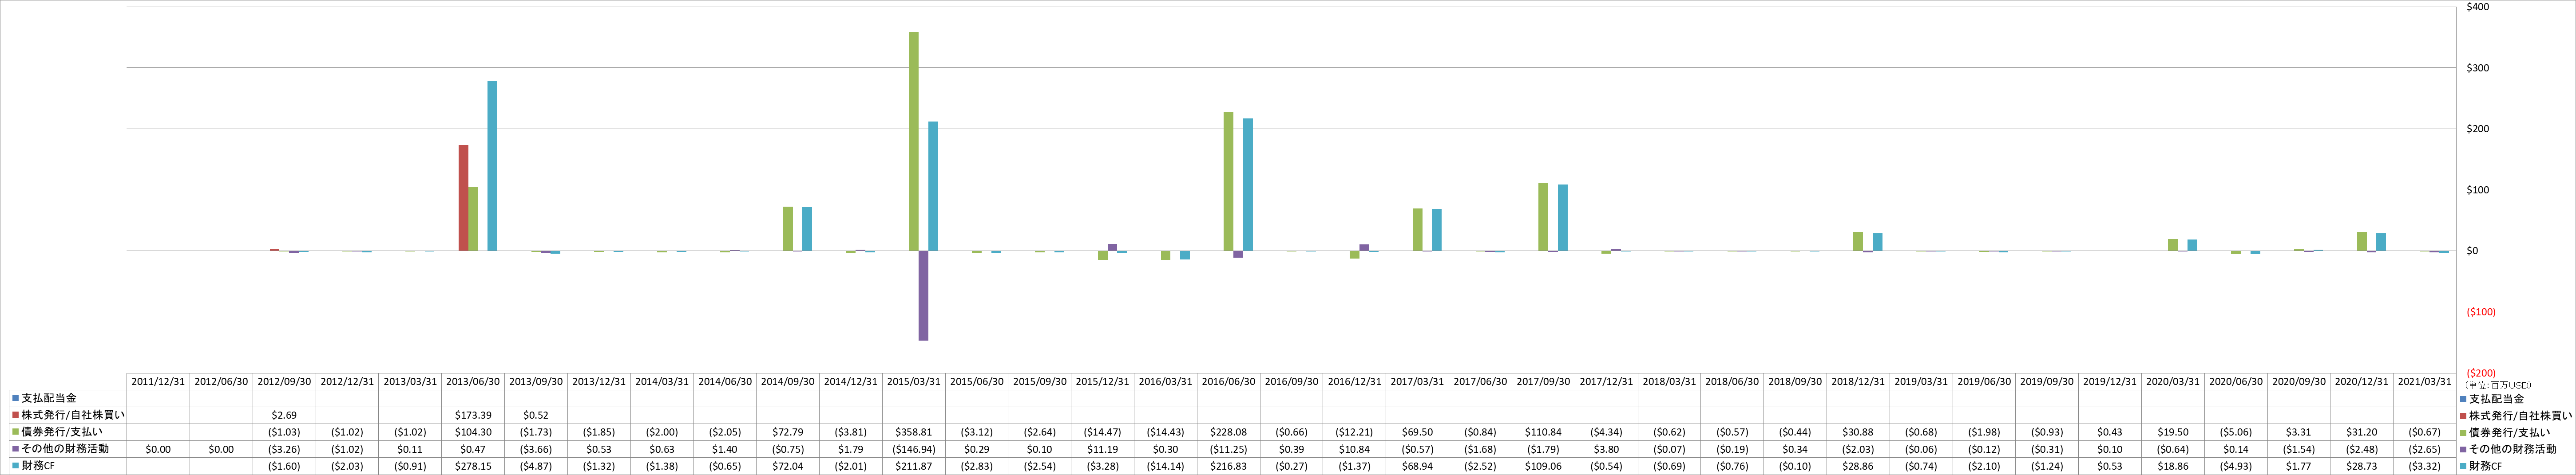Screen dimensions: 2576x475
Task: Click the 2017/09/30 green debt issuance bar
Action: pos(1543,217)
